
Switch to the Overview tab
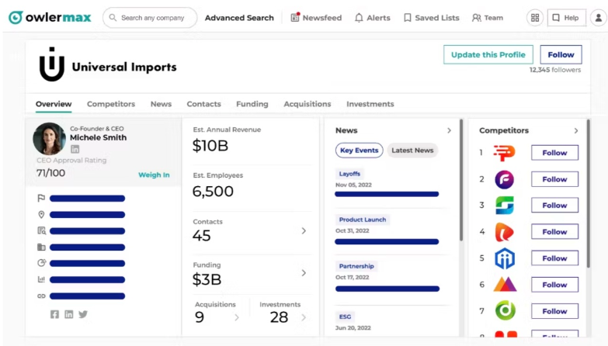(54, 104)
